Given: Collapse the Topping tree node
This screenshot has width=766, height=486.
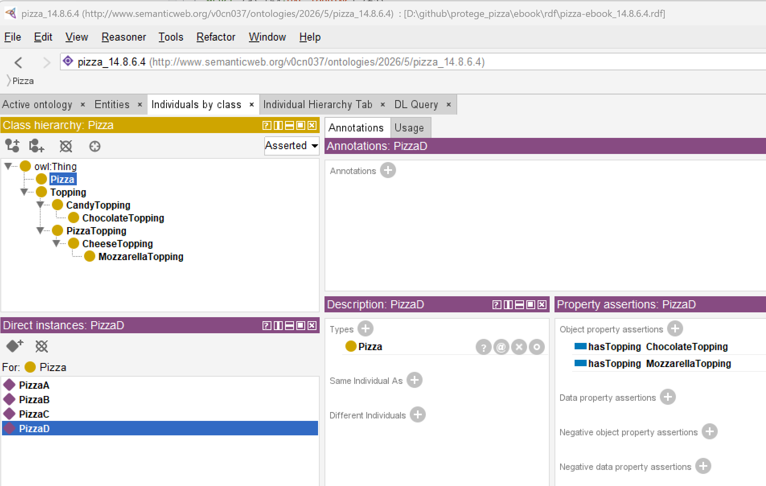Looking at the screenshot, I should [x=24, y=192].
